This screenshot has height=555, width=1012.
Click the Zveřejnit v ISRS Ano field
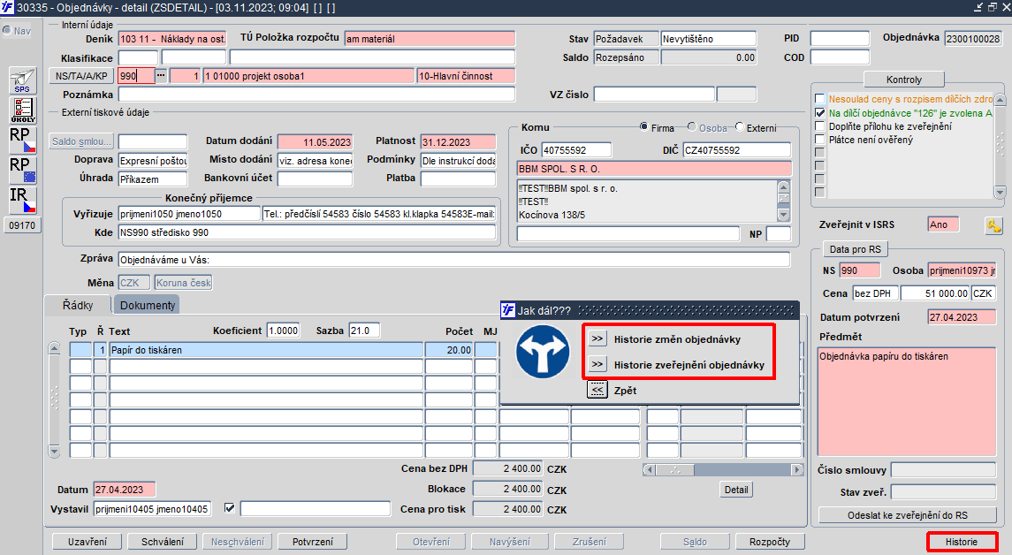click(943, 224)
